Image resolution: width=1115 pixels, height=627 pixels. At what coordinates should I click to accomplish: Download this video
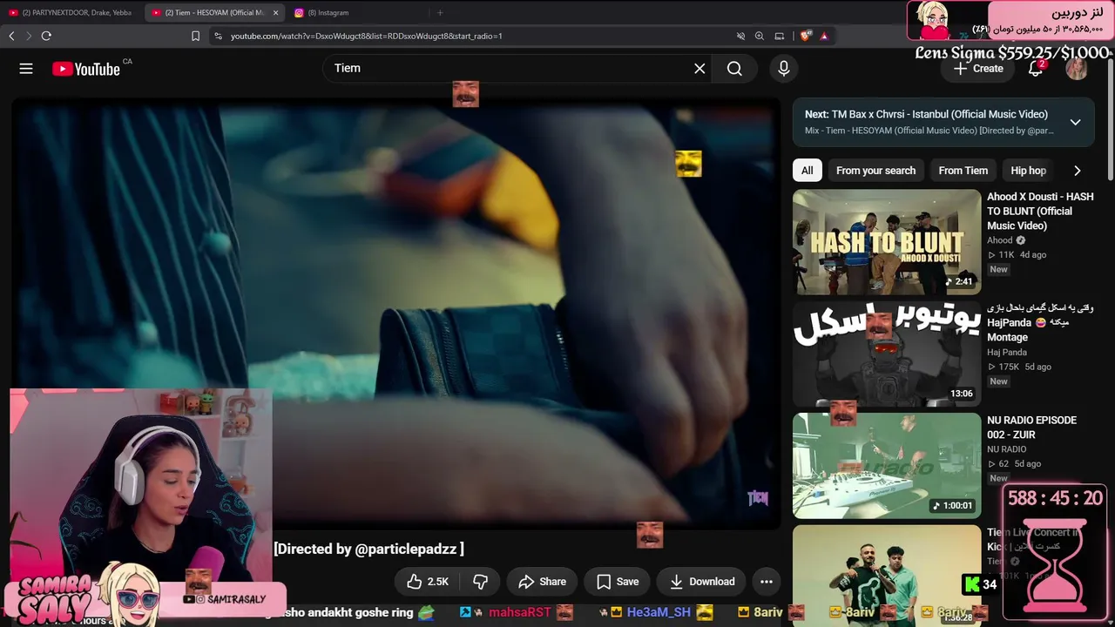pyautogui.click(x=701, y=582)
